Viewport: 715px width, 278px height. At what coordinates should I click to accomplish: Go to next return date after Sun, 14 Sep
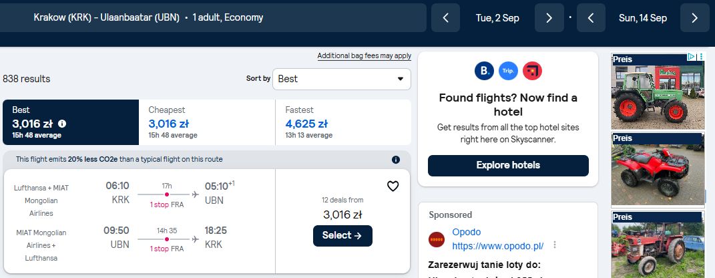(694, 18)
